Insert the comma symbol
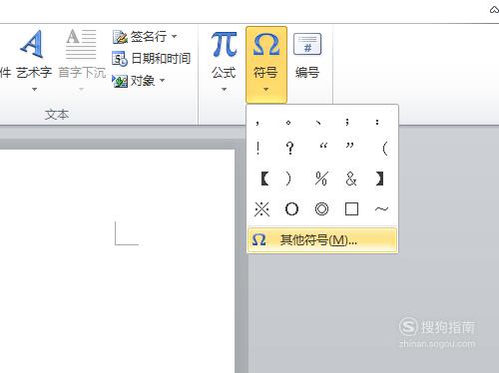This screenshot has width=499, height=373. [257, 123]
